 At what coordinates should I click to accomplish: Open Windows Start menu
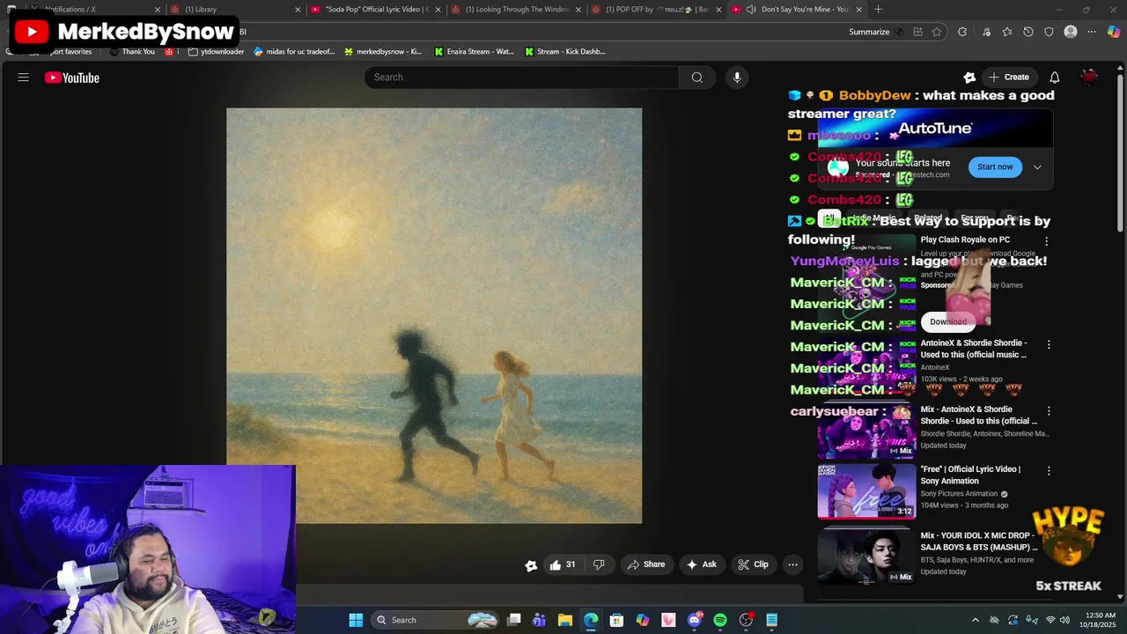(356, 620)
